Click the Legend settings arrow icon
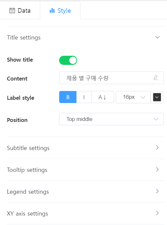Viewport: 167px width, 225px height. [158, 191]
